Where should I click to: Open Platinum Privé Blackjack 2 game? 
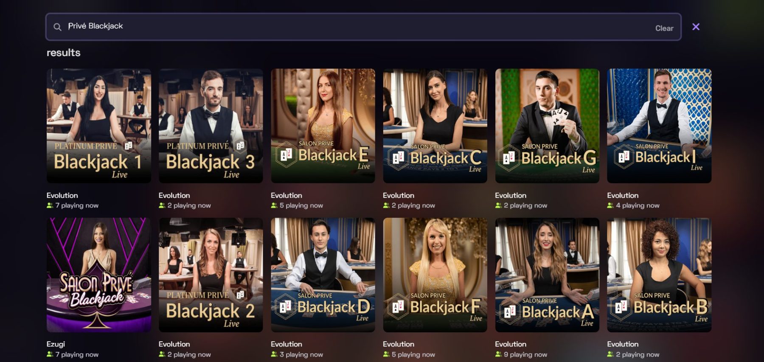[x=211, y=275]
